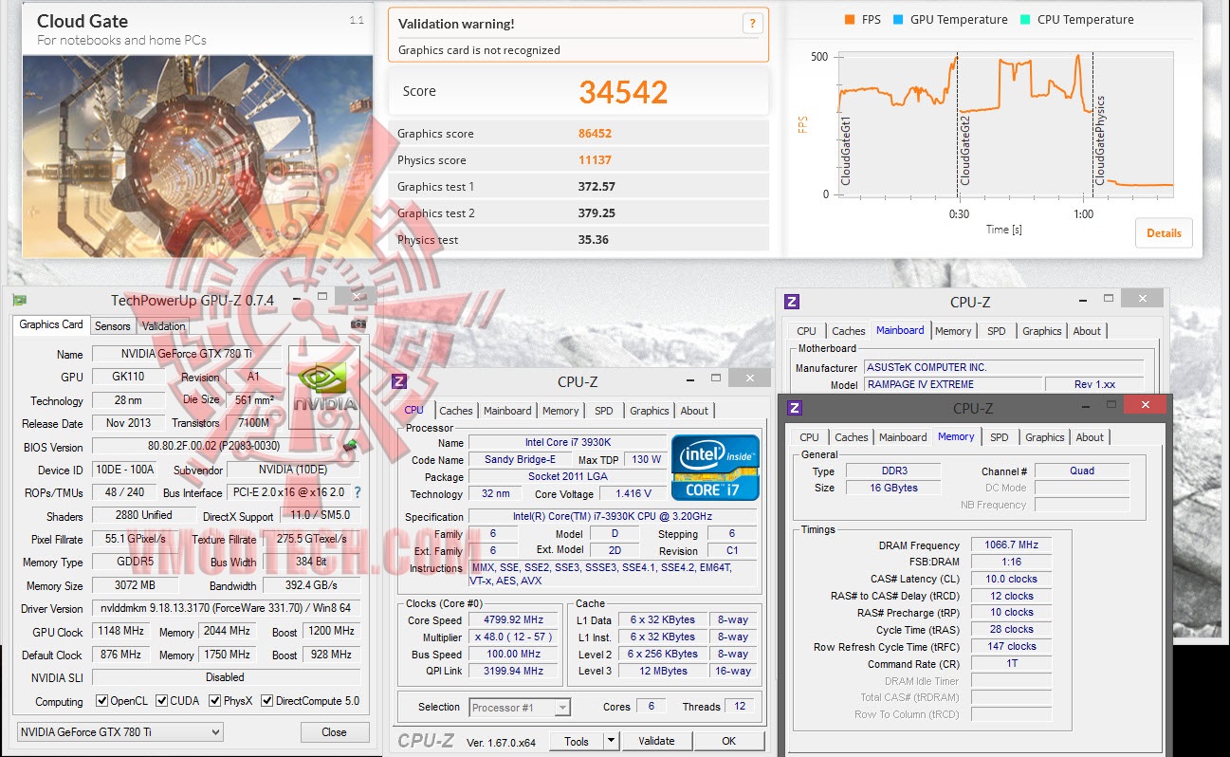Open About tab in the CPU-Z processor window
The height and width of the screenshot is (757, 1230).
pos(694,411)
